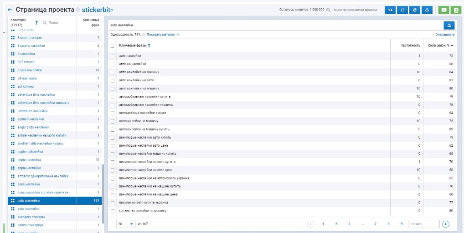
Task: Click the top toolbar upload button
Action: click(x=427, y=10)
